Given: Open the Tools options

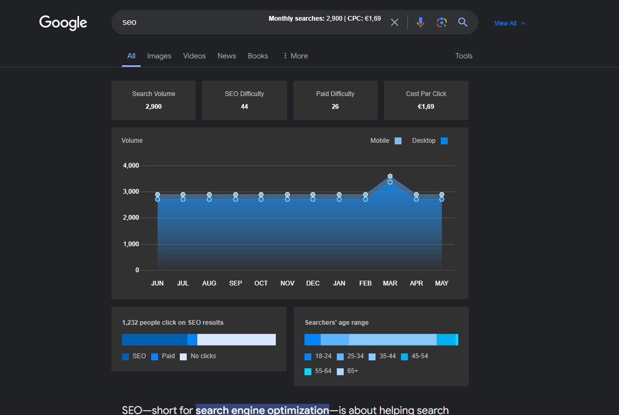Looking at the screenshot, I should [464, 56].
